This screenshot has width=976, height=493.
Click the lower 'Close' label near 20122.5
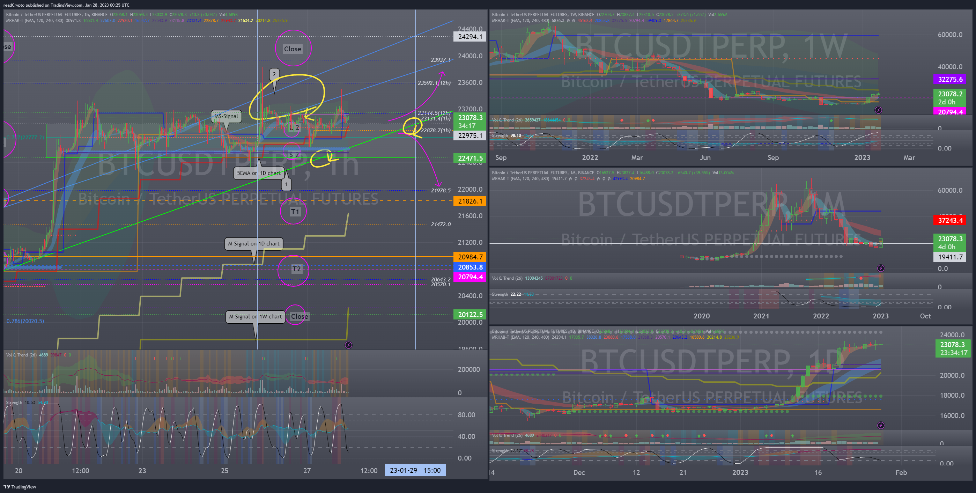point(299,316)
